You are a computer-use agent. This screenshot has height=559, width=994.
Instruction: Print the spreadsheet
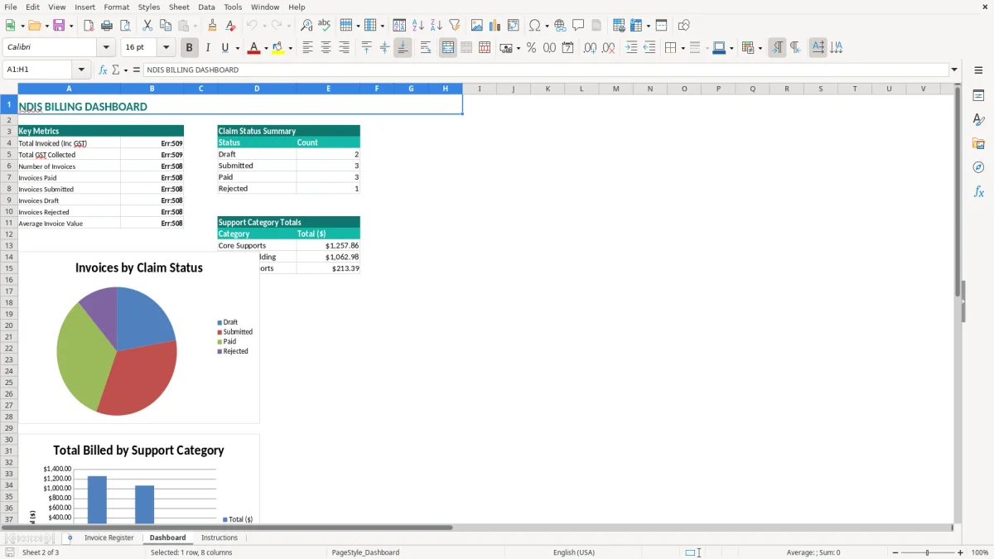pyautogui.click(x=107, y=26)
